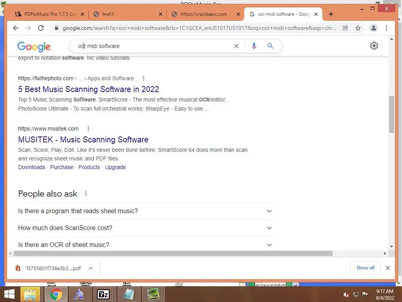Click into the Google search field
The image size is (402, 302).
coord(154,46)
